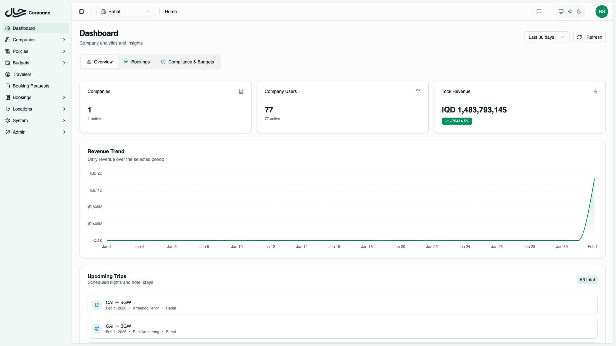Click the Refresh button
Screen dimensions: 616x346
[x=589, y=37]
